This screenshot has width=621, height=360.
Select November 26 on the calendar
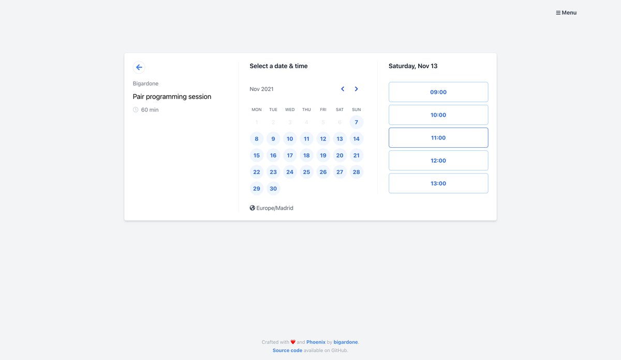323,172
